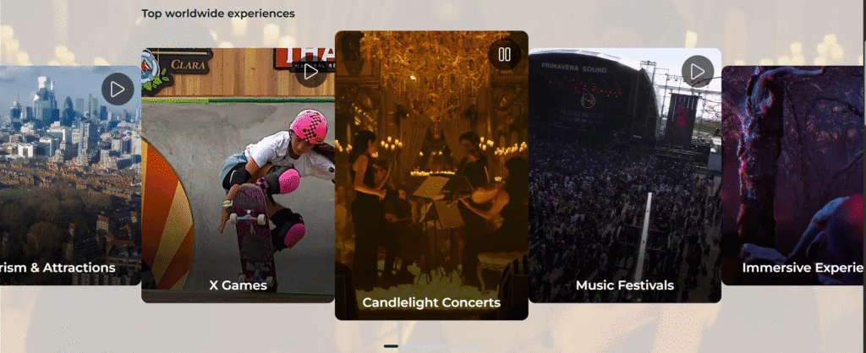Viewport: 866px width, 353px height.
Task: Jump to the last carousel indicator dash
Action: pos(473,346)
